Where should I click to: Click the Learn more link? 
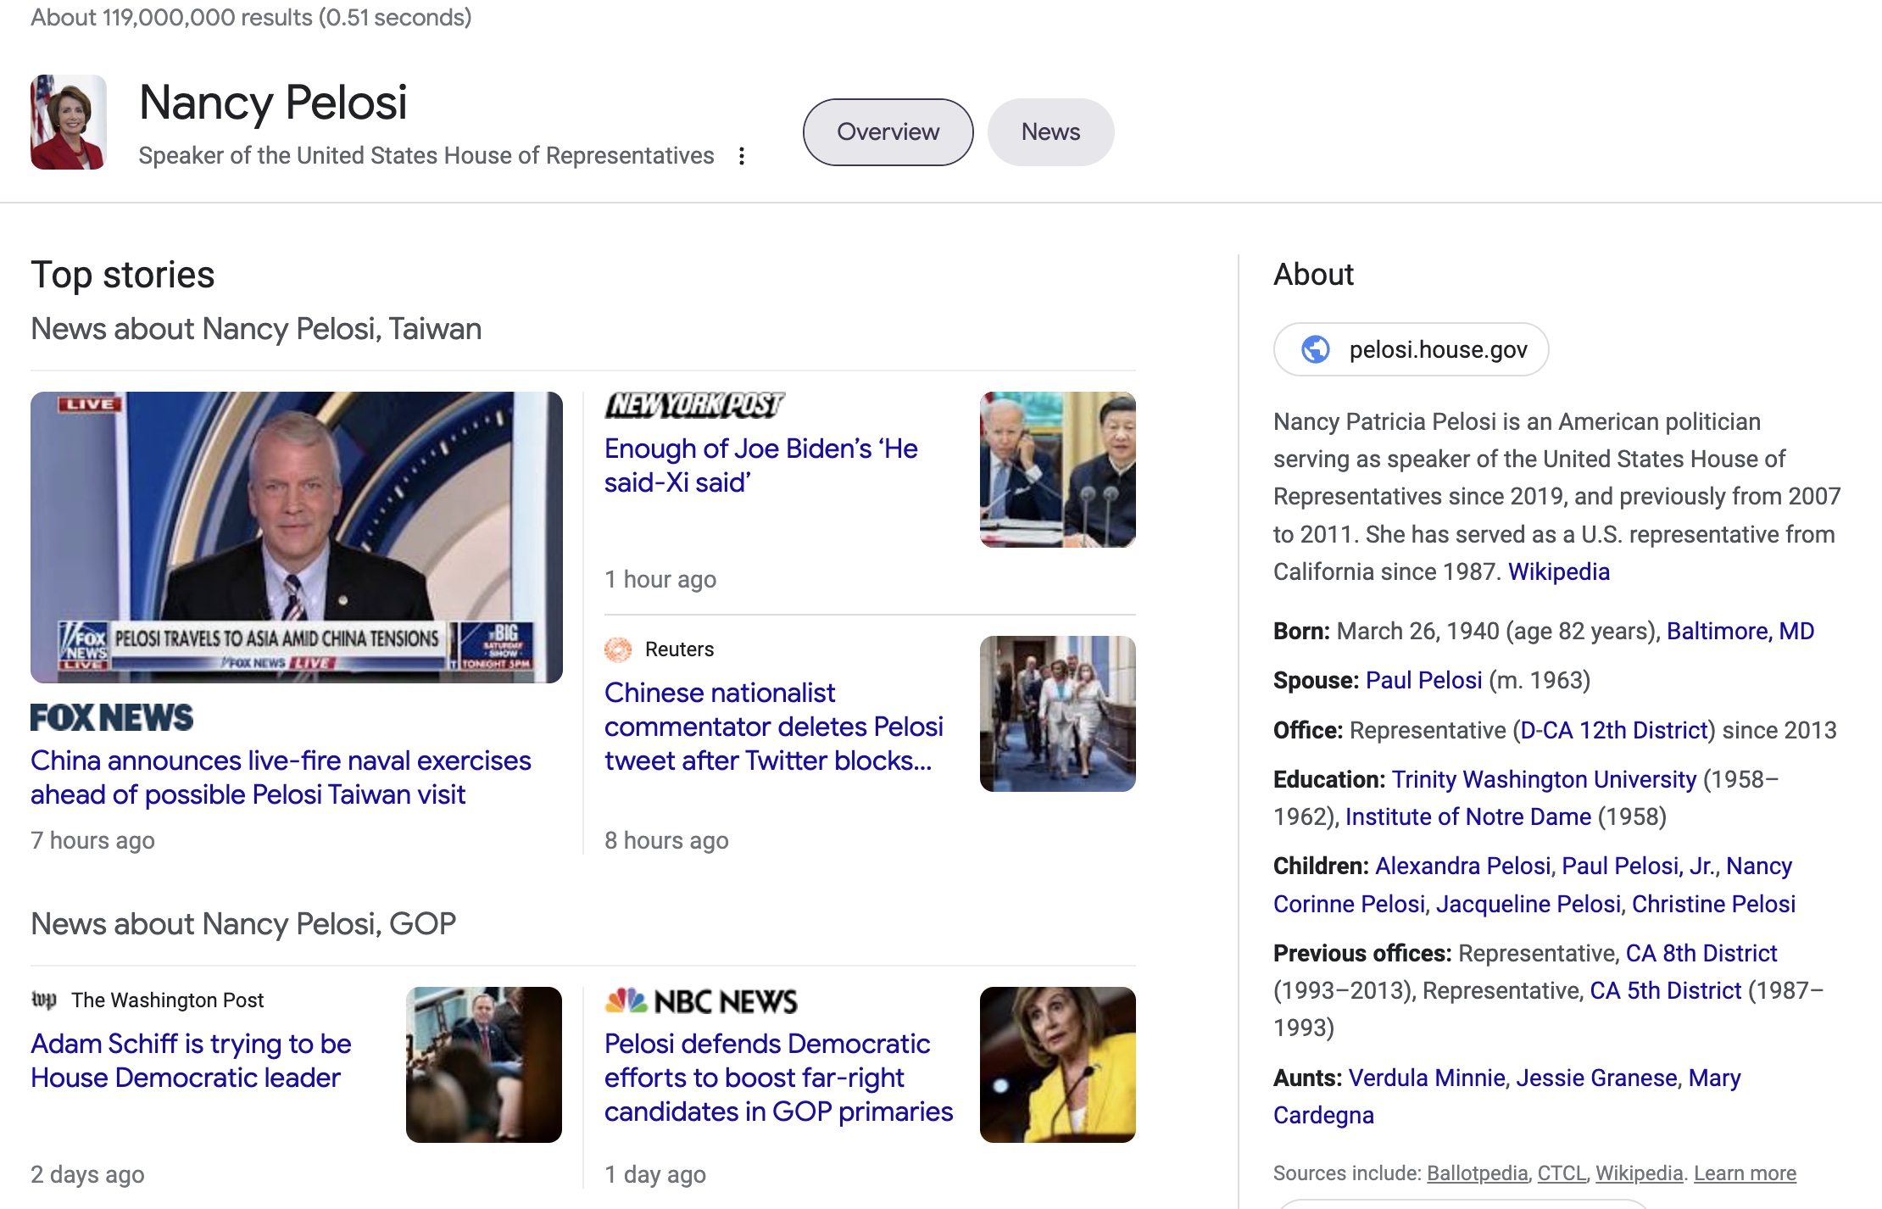1745,1173
